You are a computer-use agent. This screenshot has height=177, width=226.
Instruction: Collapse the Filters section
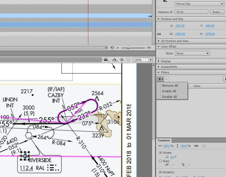tap(158, 72)
